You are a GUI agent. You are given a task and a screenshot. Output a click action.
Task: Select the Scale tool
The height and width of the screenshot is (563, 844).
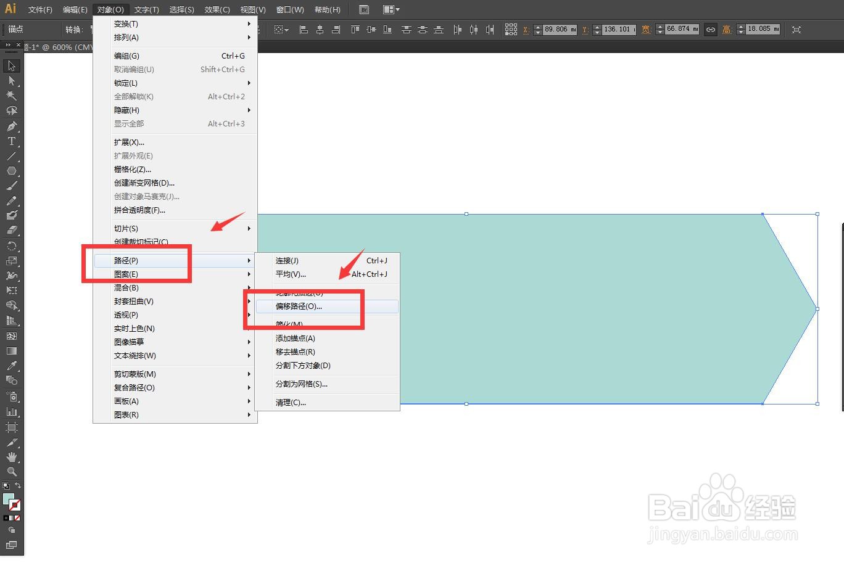coord(11,261)
